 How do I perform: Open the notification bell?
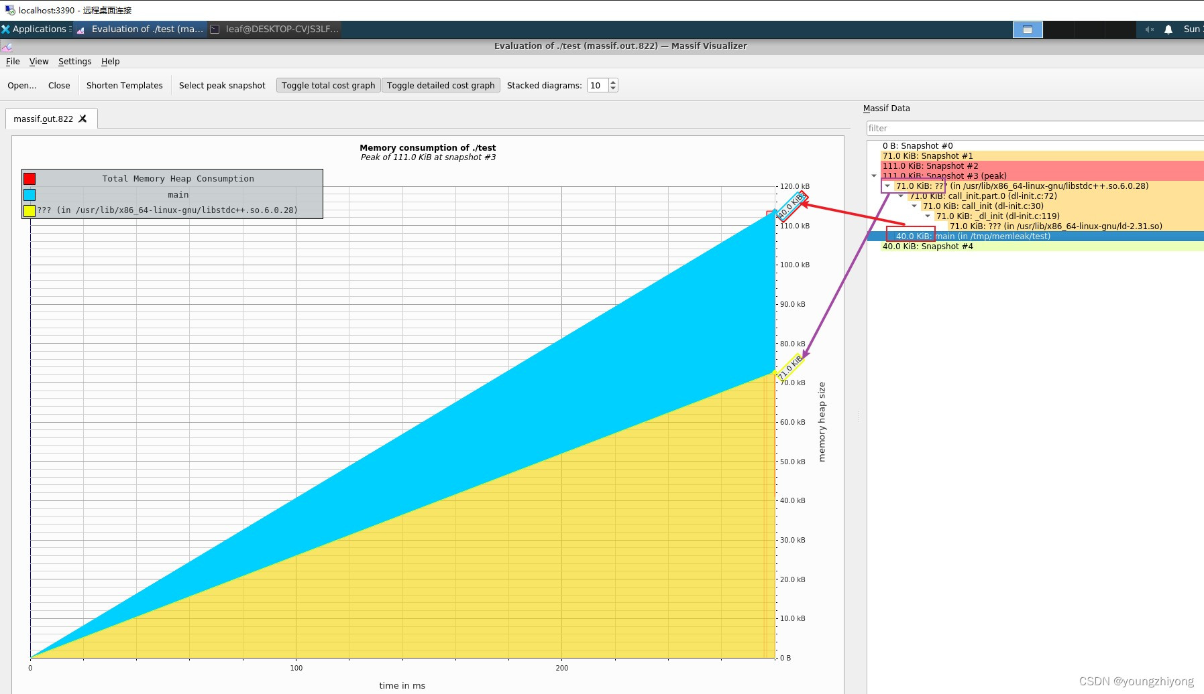tap(1168, 29)
